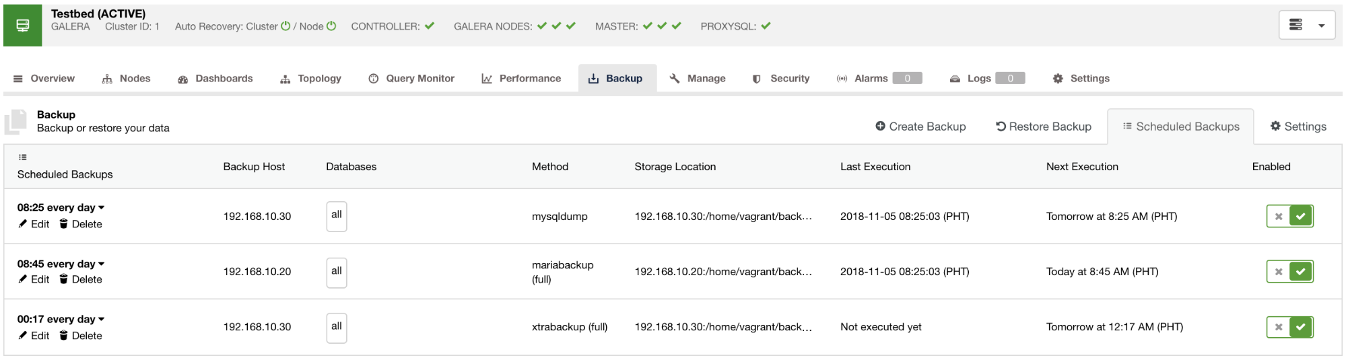Delete the 00:17 every day schedule
The height and width of the screenshot is (362, 1346).
[81, 336]
